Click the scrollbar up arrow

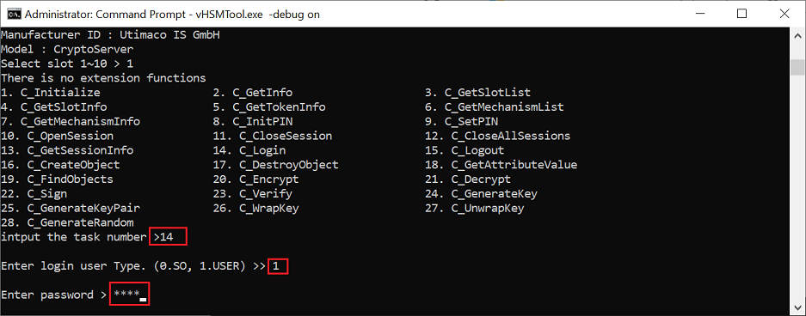pos(797,36)
